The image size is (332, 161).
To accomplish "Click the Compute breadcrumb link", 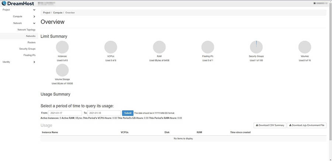I will [58, 12].
